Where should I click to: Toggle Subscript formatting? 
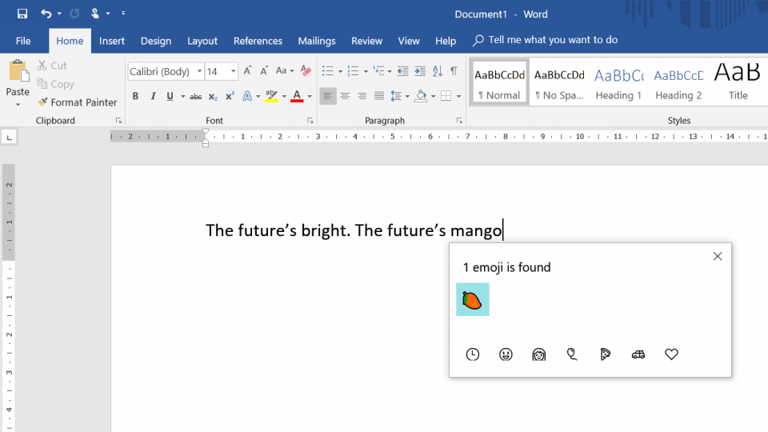tap(213, 97)
